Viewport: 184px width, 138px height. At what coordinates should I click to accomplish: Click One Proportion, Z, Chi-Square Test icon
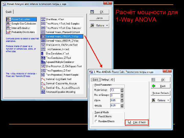click(43, 66)
